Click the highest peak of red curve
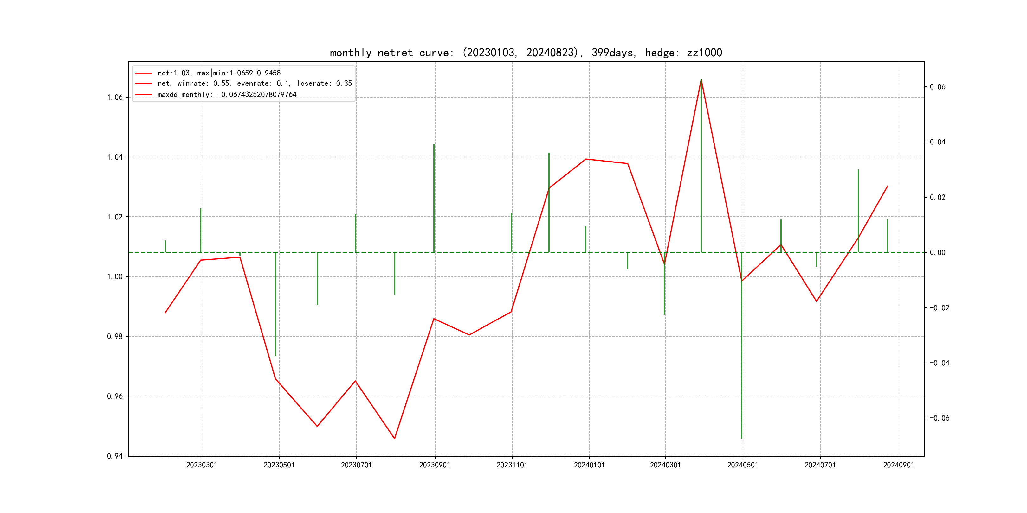This screenshot has width=1027, height=513. click(x=701, y=80)
